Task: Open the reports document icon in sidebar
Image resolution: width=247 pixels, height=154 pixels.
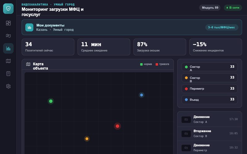Action: tap(8, 74)
